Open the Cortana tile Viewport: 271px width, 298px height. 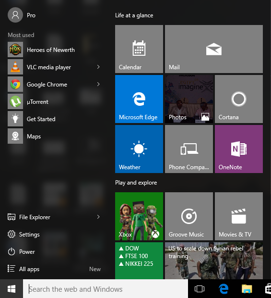tap(239, 99)
